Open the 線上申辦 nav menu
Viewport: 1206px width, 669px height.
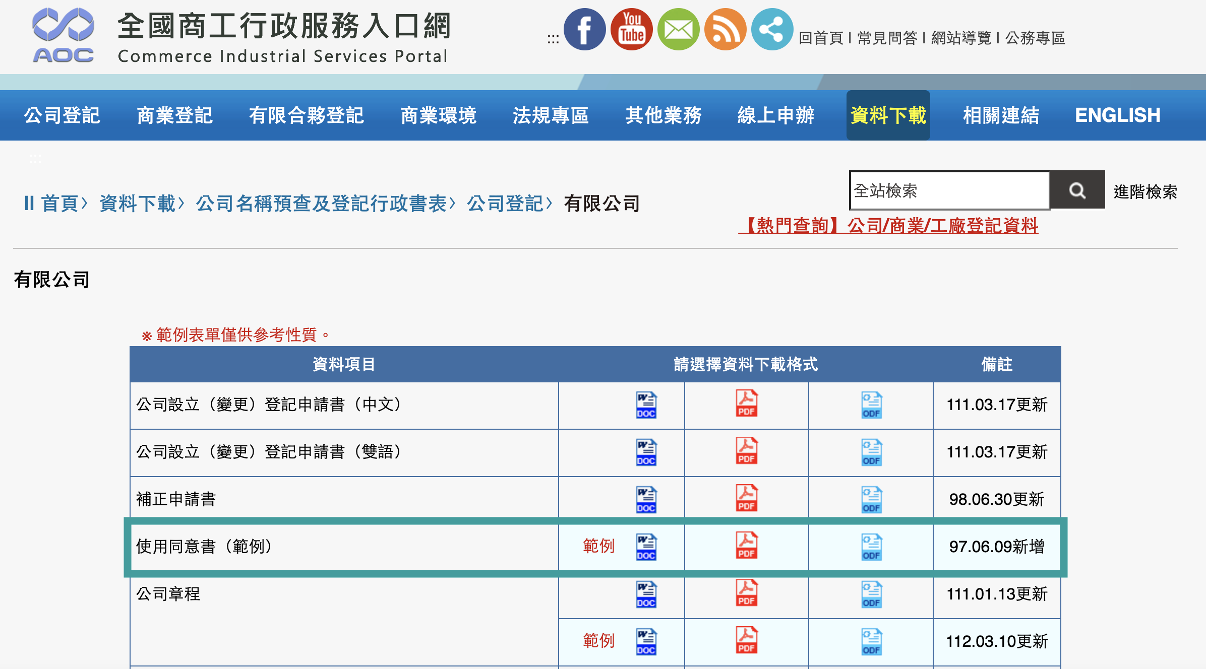click(x=776, y=115)
